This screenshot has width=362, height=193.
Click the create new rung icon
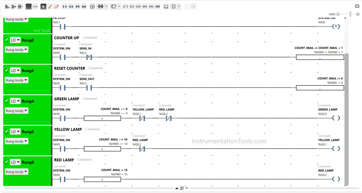[7, 7]
